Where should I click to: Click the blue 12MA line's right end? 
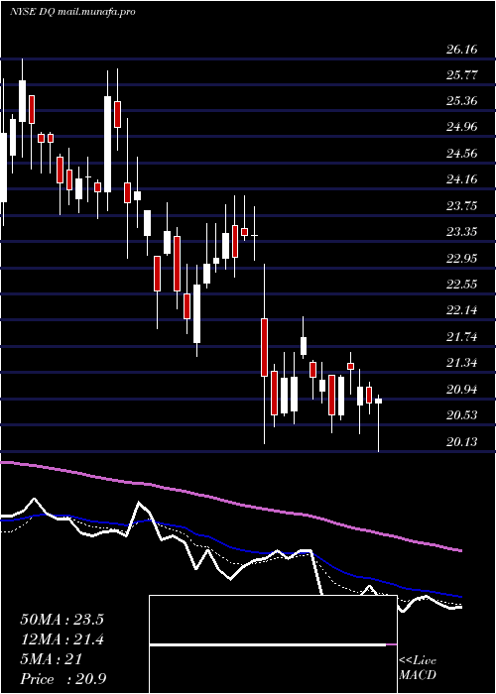[460, 597]
